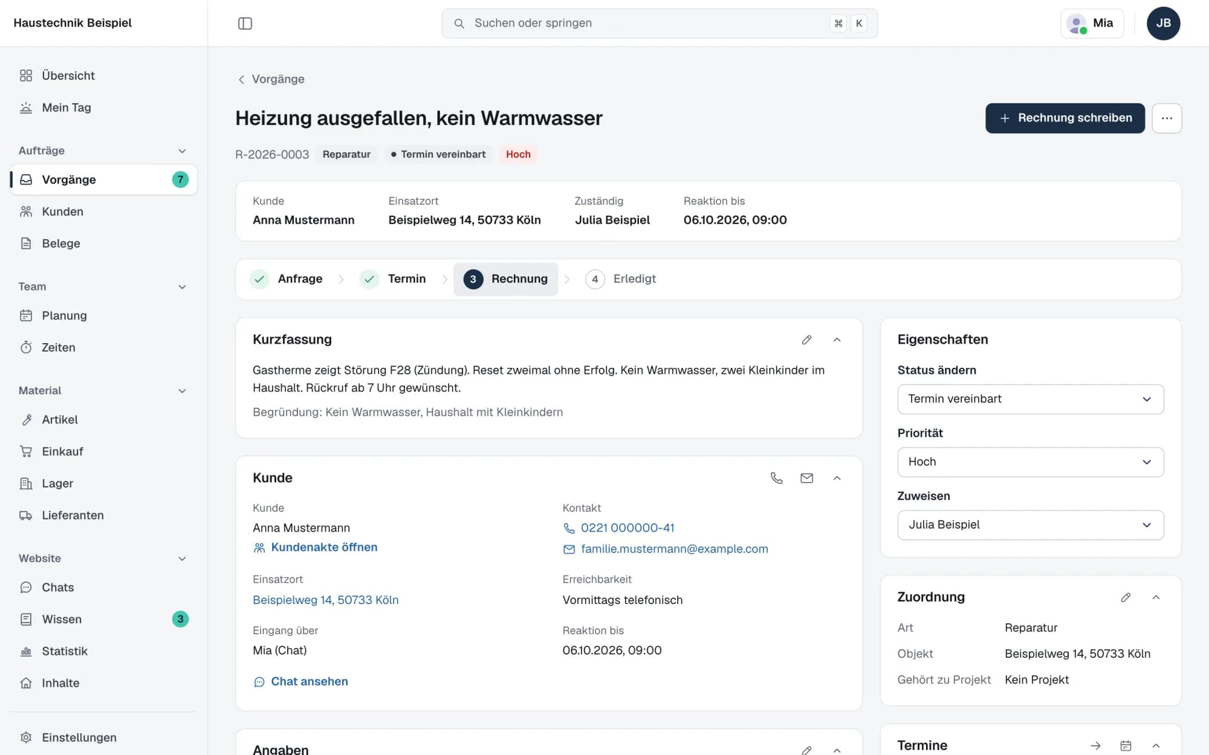The height and width of the screenshot is (755, 1209).
Task: Click the search magnifier icon
Action: tap(459, 24)
